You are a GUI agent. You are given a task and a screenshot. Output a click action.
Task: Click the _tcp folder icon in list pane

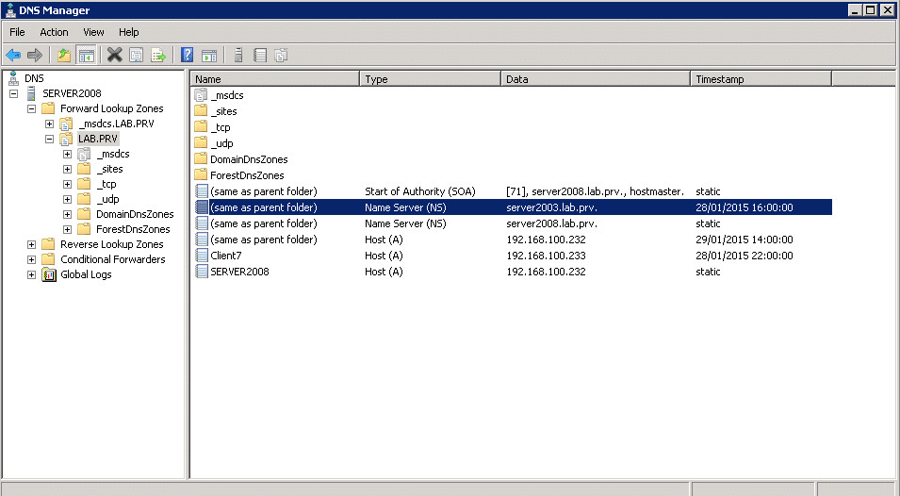201,127
